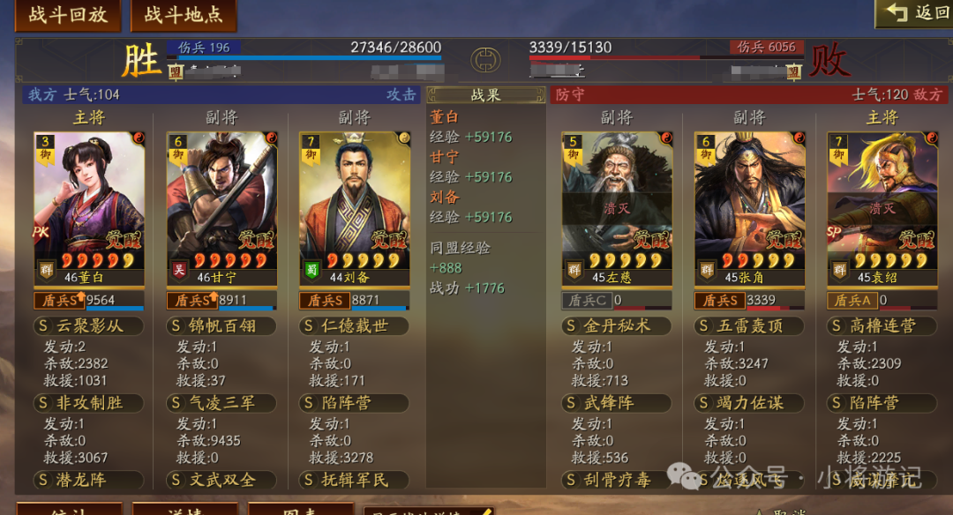
Task: Open the 云聚影从 skill details
Action: [x=89, y=326]
